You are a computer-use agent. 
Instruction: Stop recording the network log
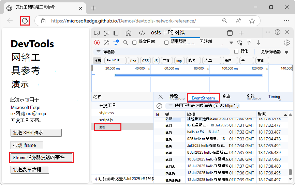[x=97, y=43]
